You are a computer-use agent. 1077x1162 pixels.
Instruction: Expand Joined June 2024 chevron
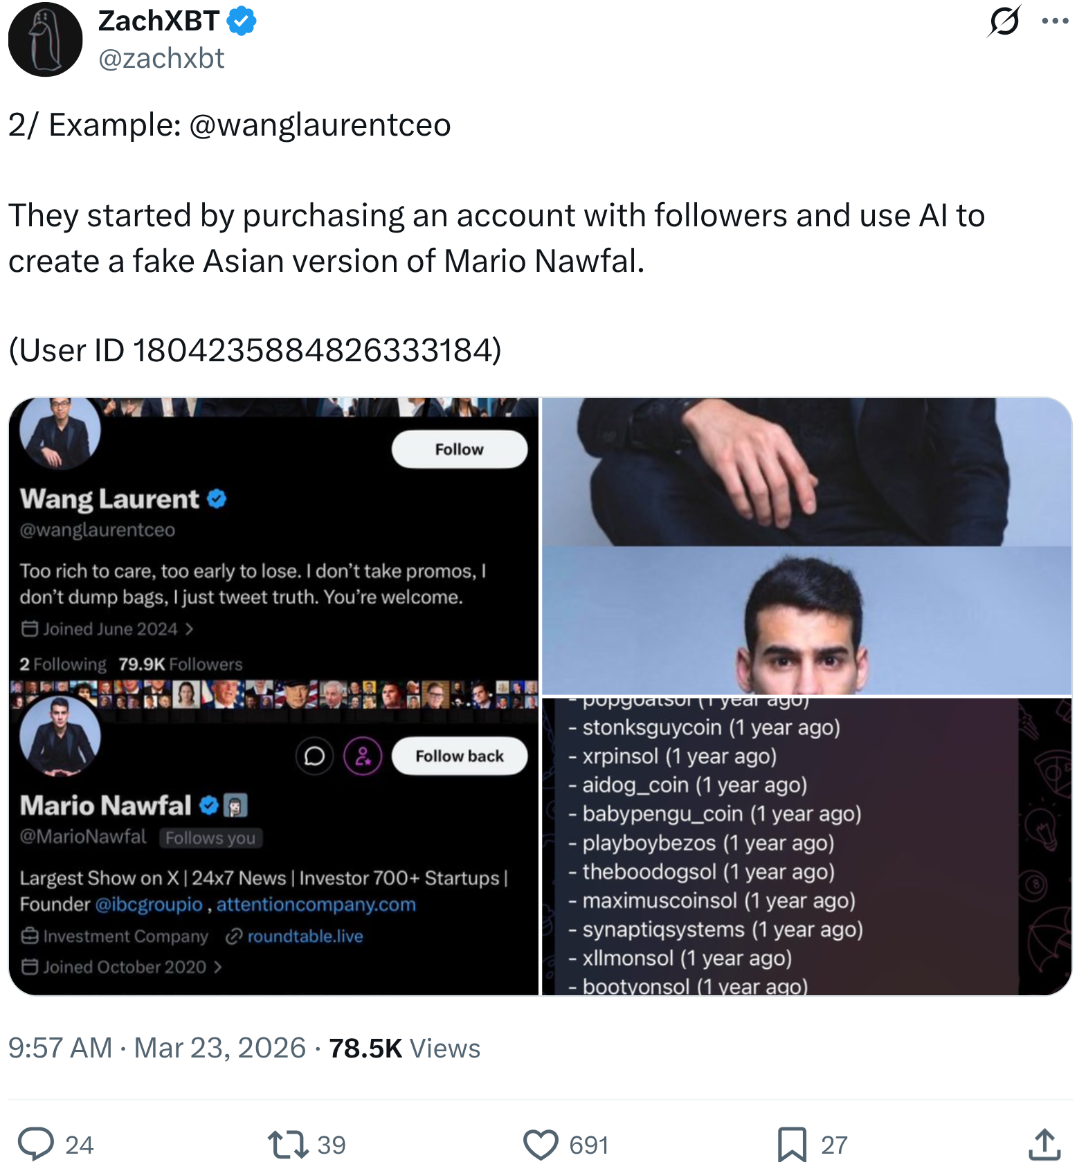click(189, 629)
